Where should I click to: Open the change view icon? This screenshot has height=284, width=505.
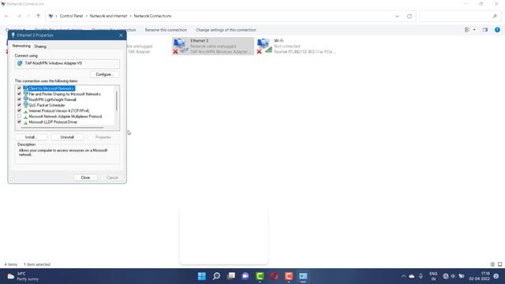(467, 30)
